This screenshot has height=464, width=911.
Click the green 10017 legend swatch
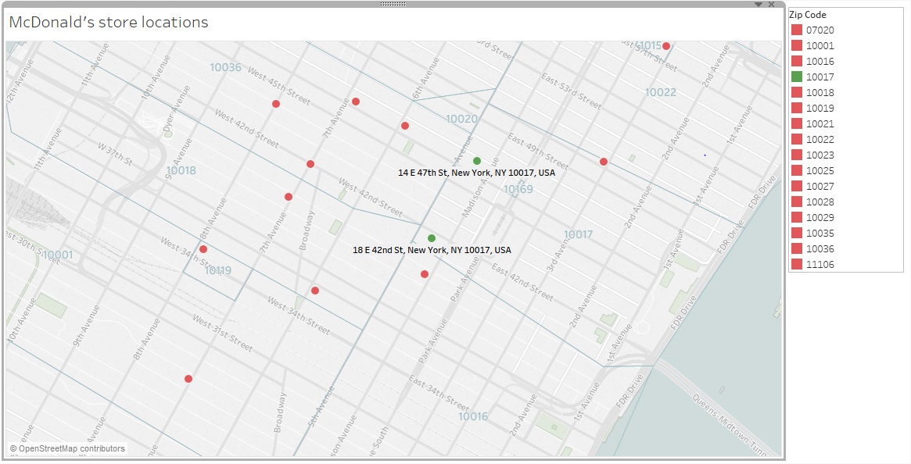pos(797,77)
